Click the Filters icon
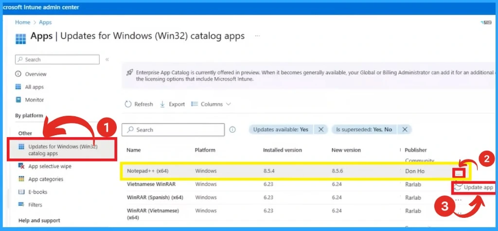 [x=21, y=205]
